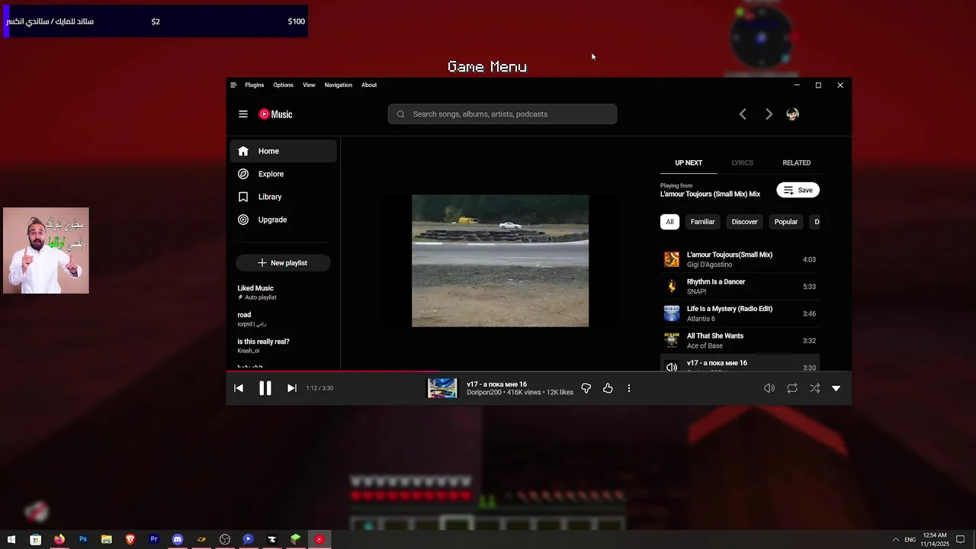Skip to the previous track

(x=239, y=388)
